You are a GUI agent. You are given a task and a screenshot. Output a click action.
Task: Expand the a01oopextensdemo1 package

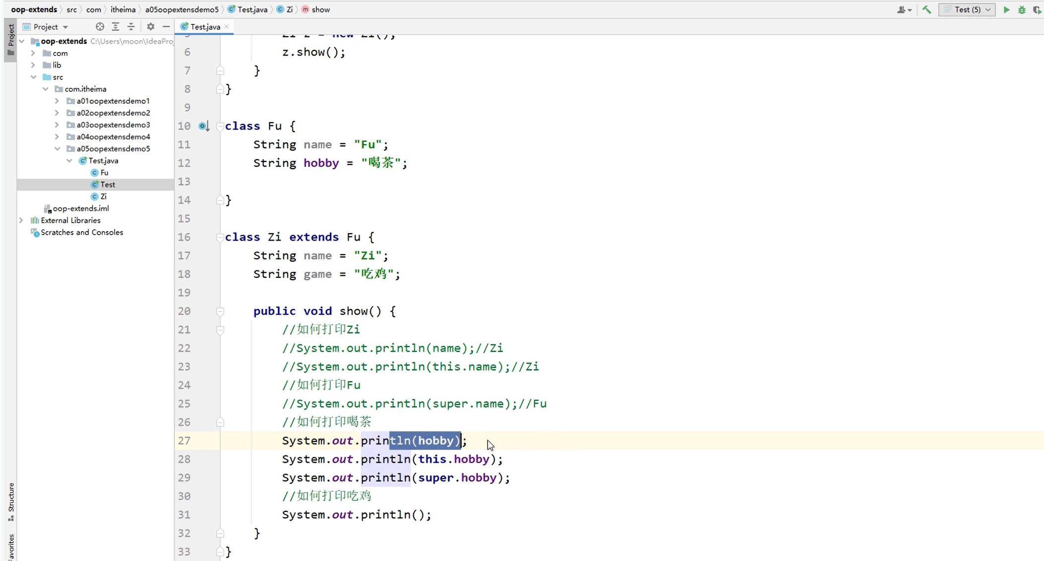57,101
